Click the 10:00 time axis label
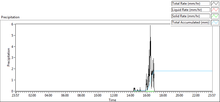 click(98, 96)
